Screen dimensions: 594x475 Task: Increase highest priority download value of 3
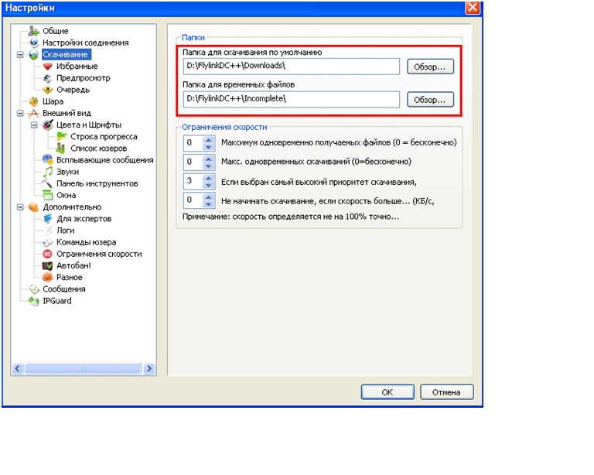point(208,178)
